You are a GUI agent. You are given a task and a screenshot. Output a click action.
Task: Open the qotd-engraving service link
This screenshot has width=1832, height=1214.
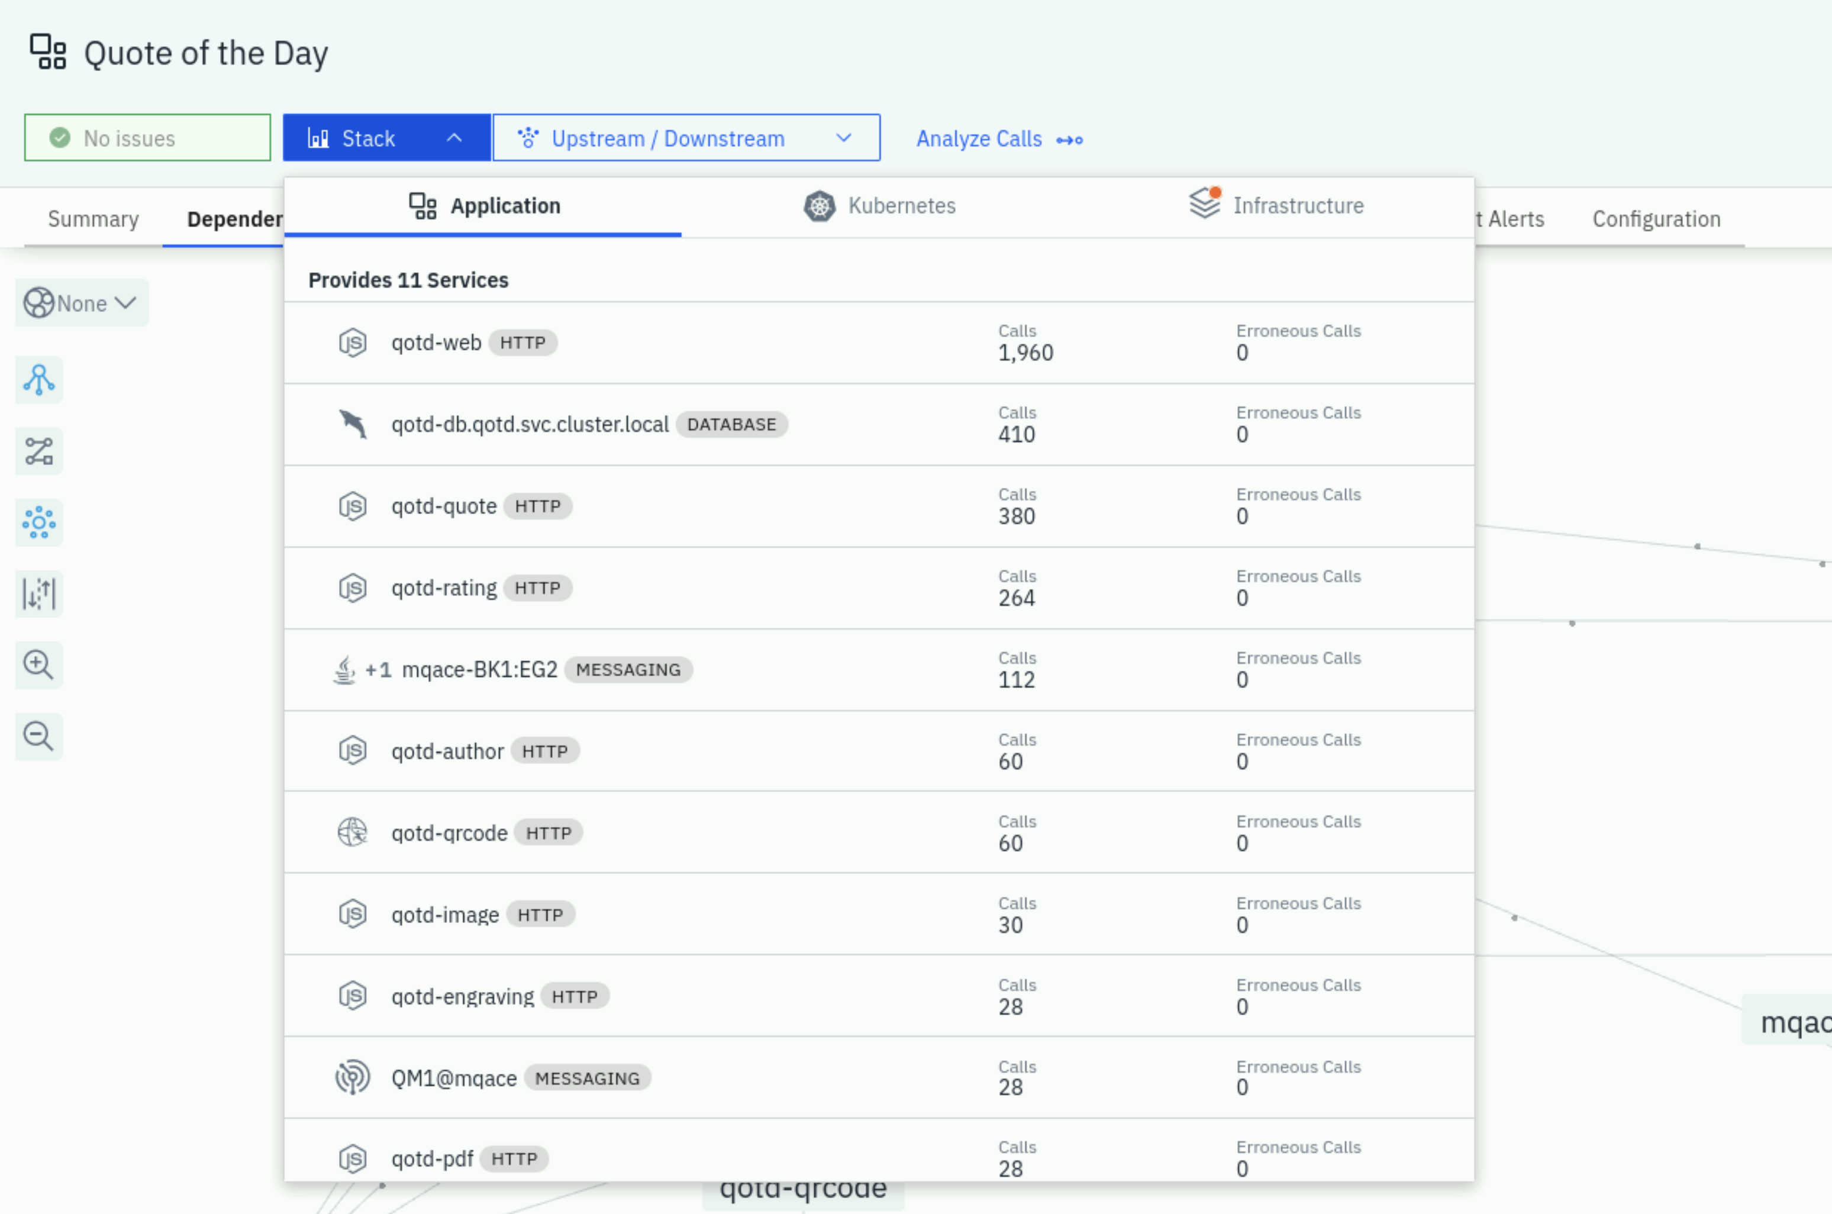click(462, 996)
